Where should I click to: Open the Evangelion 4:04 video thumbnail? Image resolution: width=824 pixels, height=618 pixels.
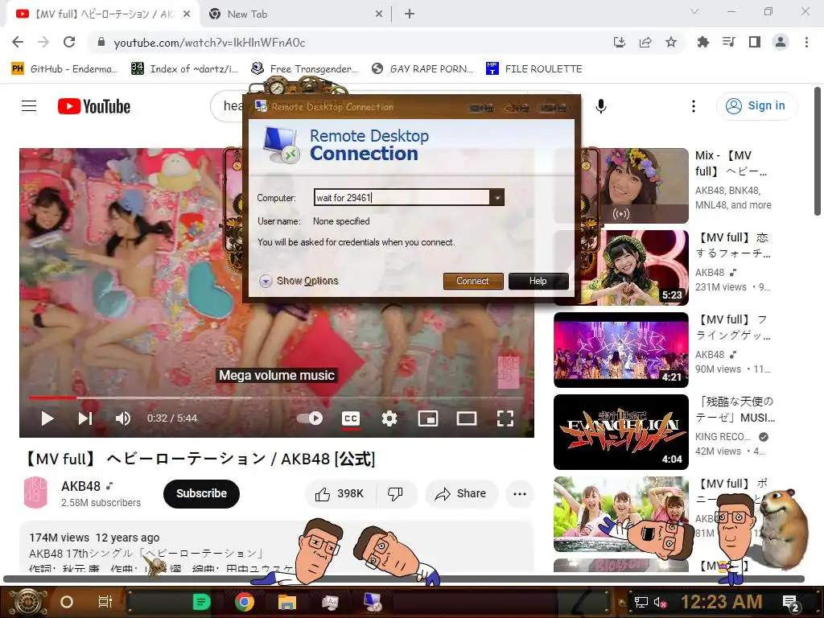621,431
